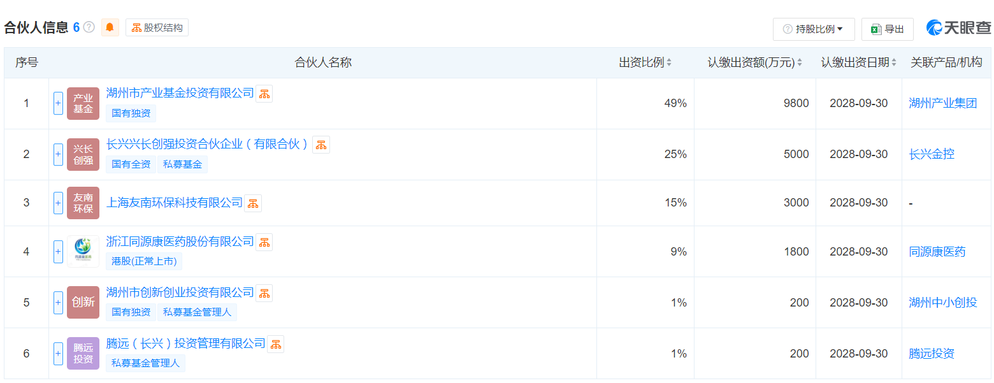Sort by 出资比例 column header
Screen dimensions: 994x383
coord(645,62)
